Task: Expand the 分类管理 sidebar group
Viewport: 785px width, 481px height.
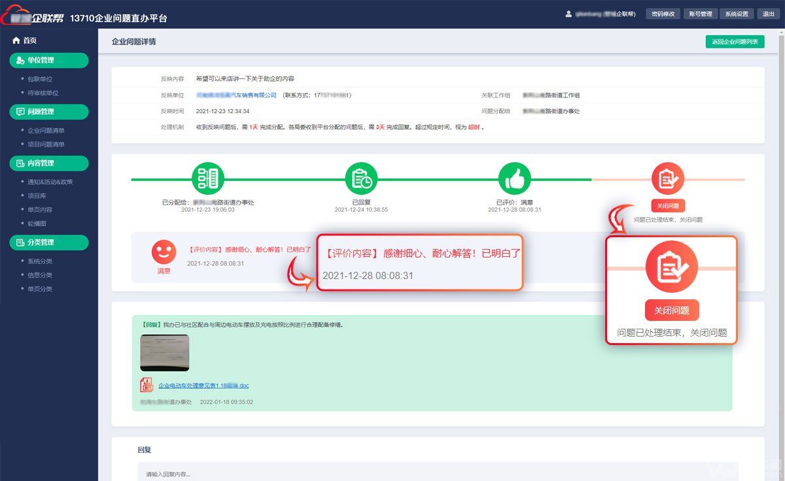Action: pyautogui.click(x=49, y=242)
